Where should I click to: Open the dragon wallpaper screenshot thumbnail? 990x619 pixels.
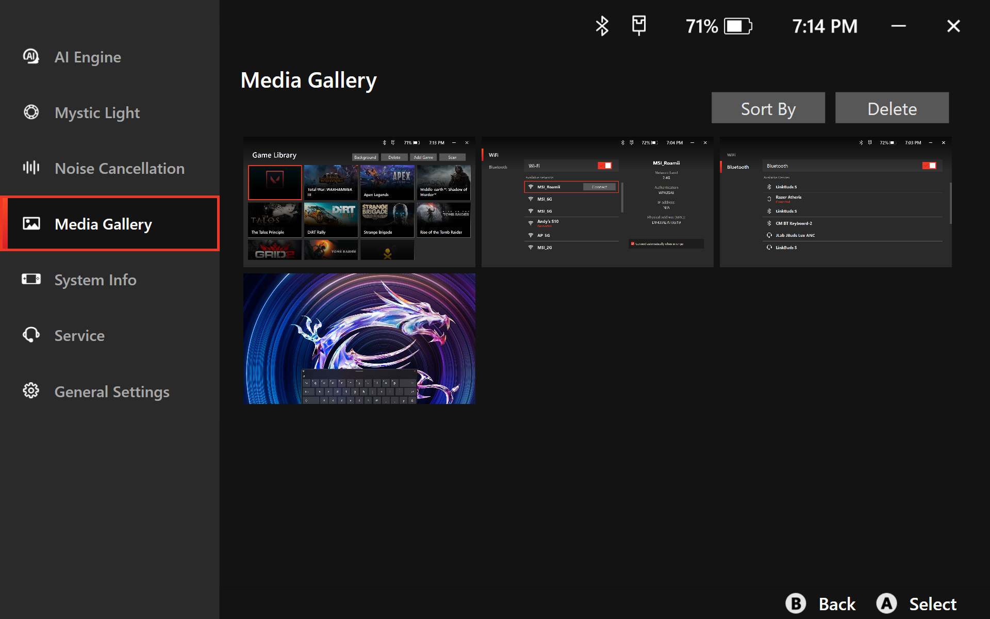[359, 338]
